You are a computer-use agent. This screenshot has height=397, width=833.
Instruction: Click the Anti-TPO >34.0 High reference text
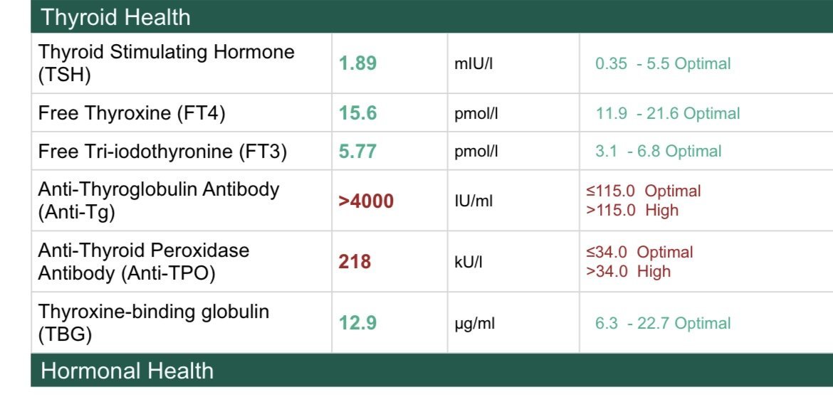[x=628, y=272]
